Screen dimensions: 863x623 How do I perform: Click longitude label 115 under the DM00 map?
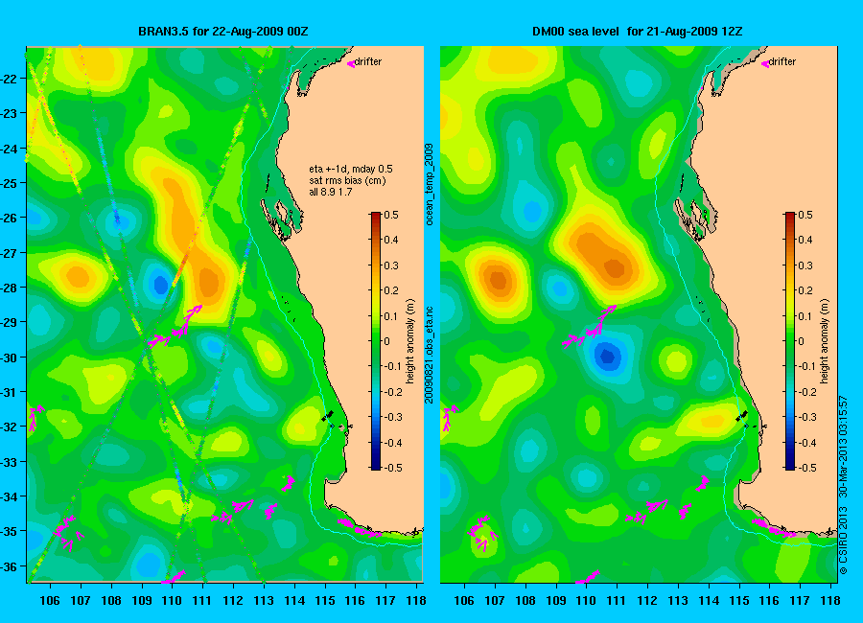pos(738,600)
